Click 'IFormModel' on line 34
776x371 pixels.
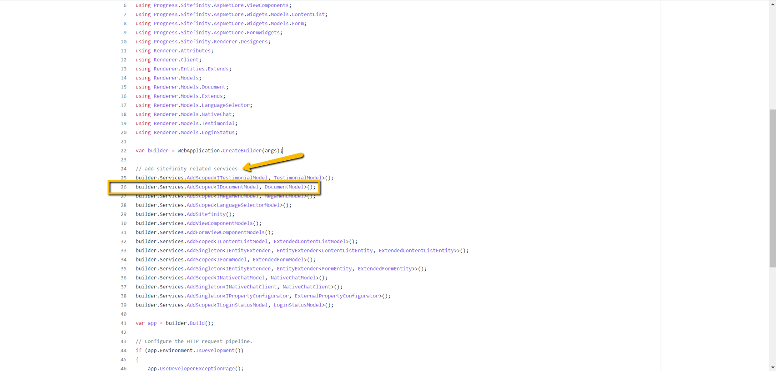(x=232, y=260)
